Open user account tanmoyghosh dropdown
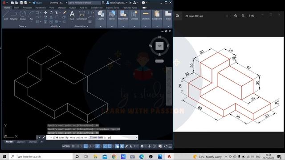Screen dimensions: 285x160 point(117,3)
